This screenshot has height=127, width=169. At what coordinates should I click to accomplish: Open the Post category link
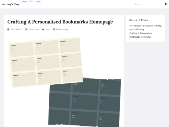point(48,29)
